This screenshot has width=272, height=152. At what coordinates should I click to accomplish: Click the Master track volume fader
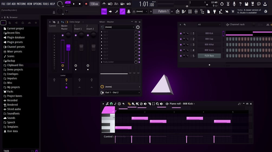tap(68, 47)
